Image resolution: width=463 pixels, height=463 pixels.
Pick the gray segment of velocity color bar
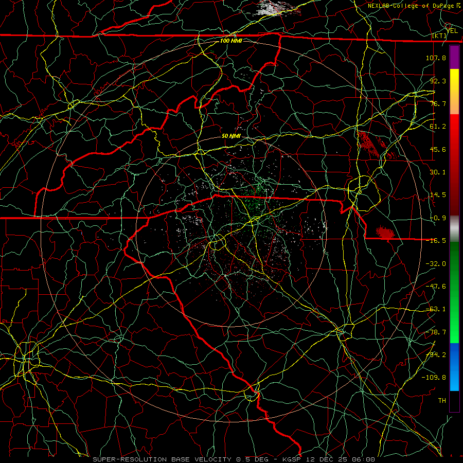point(454,229)
